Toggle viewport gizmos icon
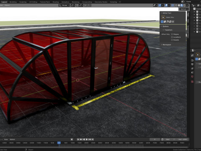Image resolution: width=201 pixels, height=151 pixels. click(x=160, y=5)
